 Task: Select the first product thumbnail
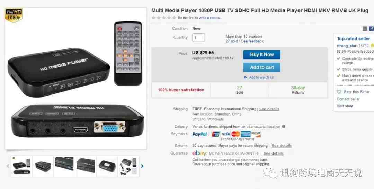coord(21,166)
